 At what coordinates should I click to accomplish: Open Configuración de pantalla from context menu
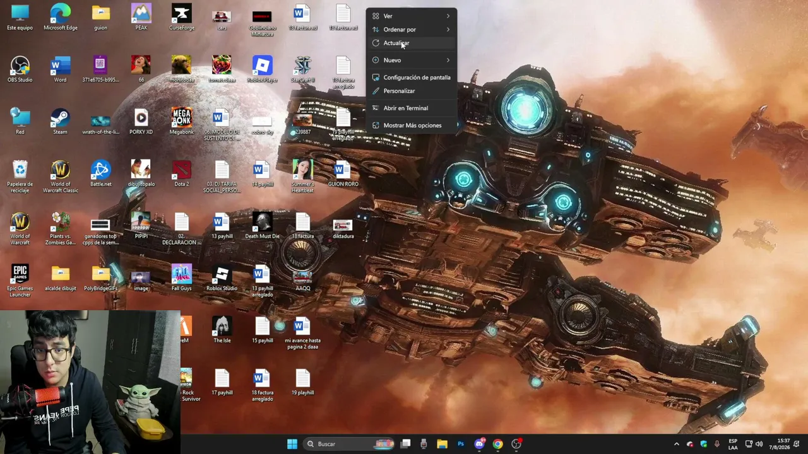pos(411,78)
